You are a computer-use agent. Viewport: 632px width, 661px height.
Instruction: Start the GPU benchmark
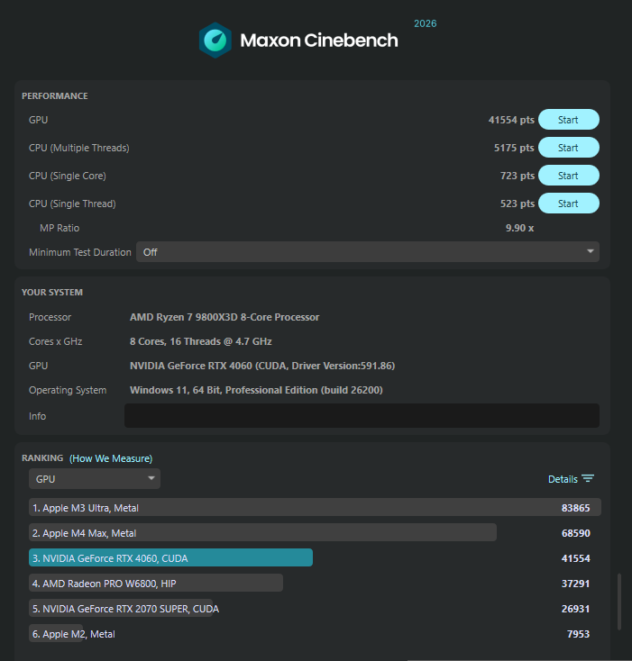tap(568, 120)
